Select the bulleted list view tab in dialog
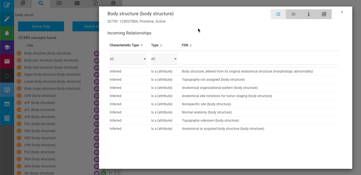The height and width of the screenshot is (175, 361). pos(278,14)
